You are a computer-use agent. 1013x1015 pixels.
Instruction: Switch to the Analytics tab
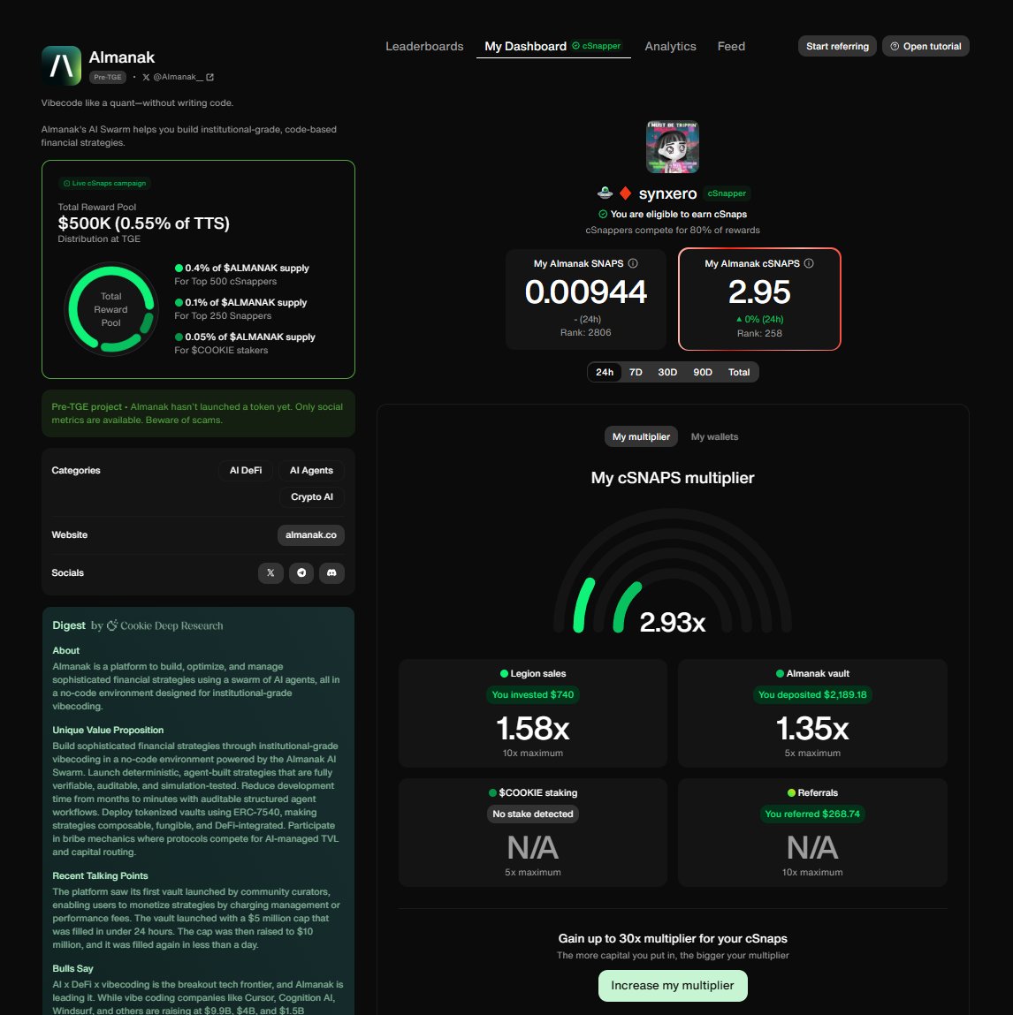[670, 47]
